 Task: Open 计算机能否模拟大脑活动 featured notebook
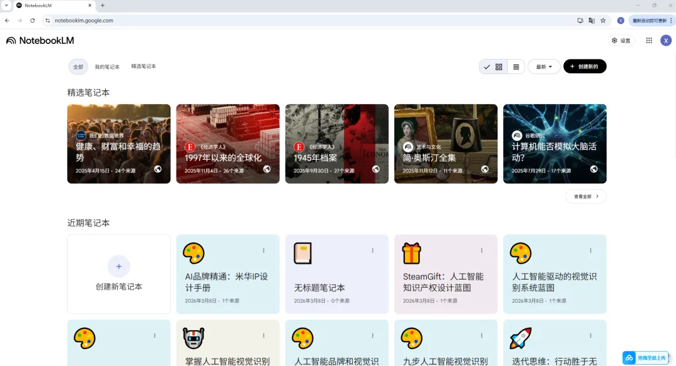[555, 144]
